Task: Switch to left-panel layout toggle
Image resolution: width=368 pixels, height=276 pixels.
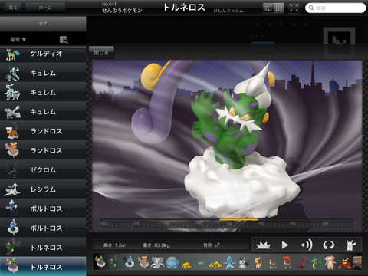Action: (x=268, y=8)
